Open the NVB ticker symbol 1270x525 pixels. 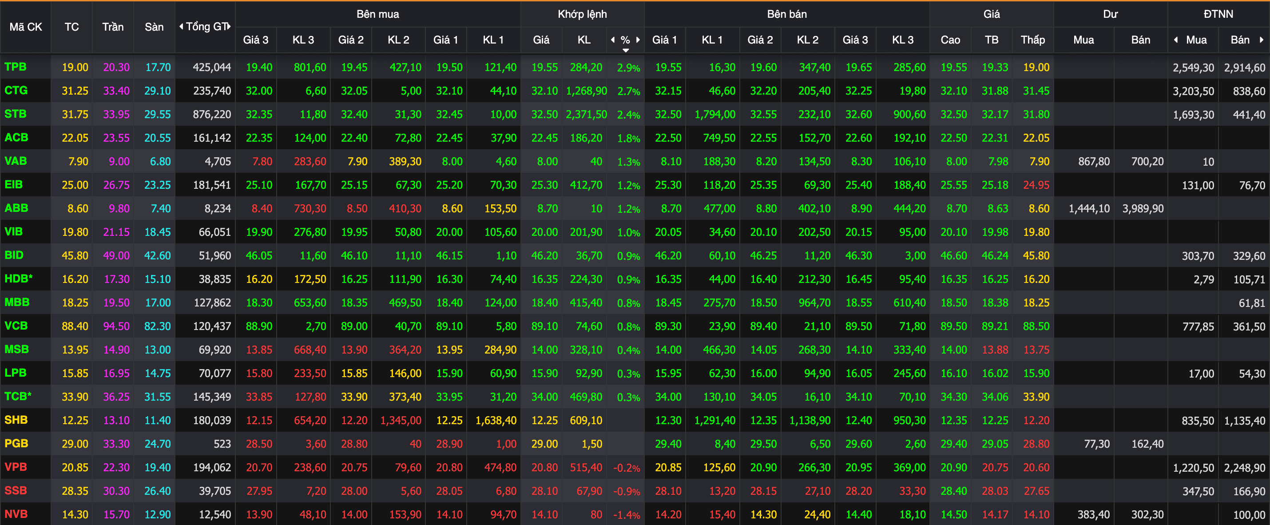tap(16, 514)
